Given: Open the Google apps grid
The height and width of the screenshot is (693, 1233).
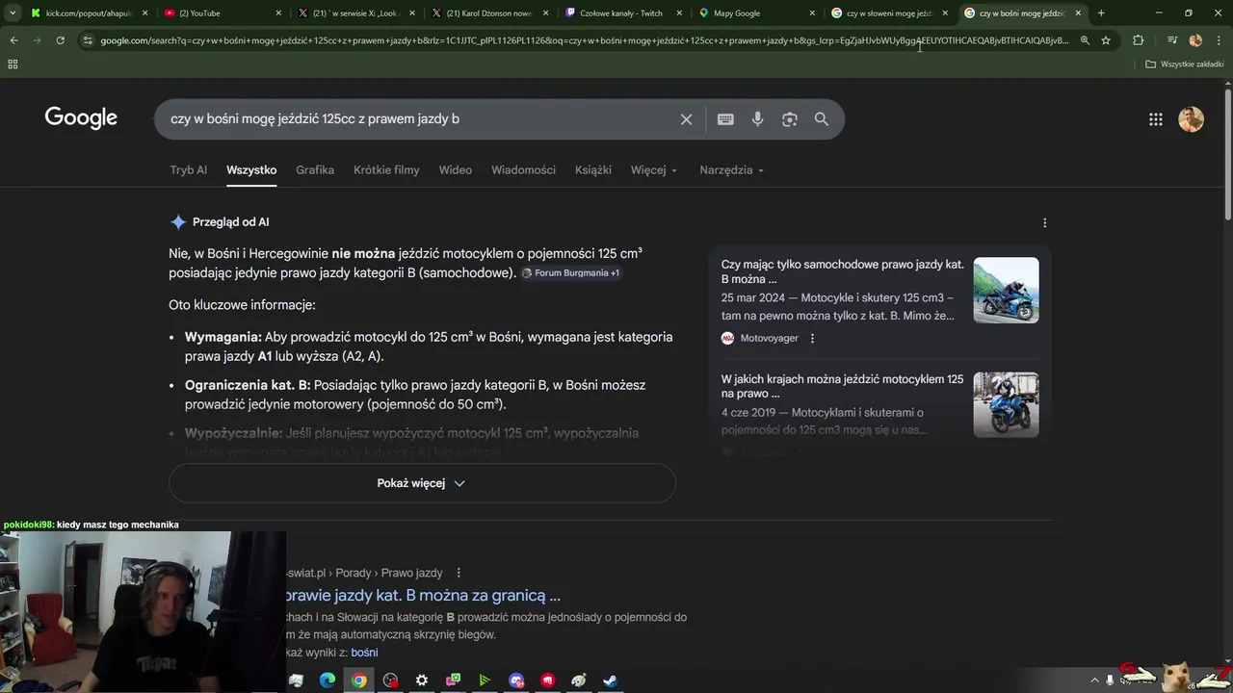Looking at the screenshot, I should point(1156,119).
